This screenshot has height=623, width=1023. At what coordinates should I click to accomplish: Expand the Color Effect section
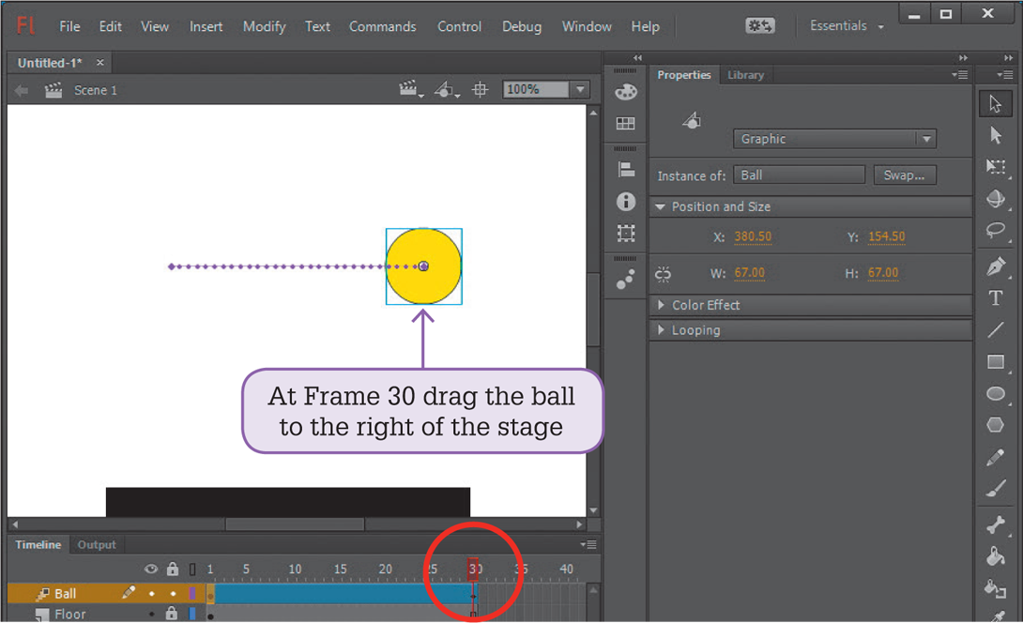point(660,305)
